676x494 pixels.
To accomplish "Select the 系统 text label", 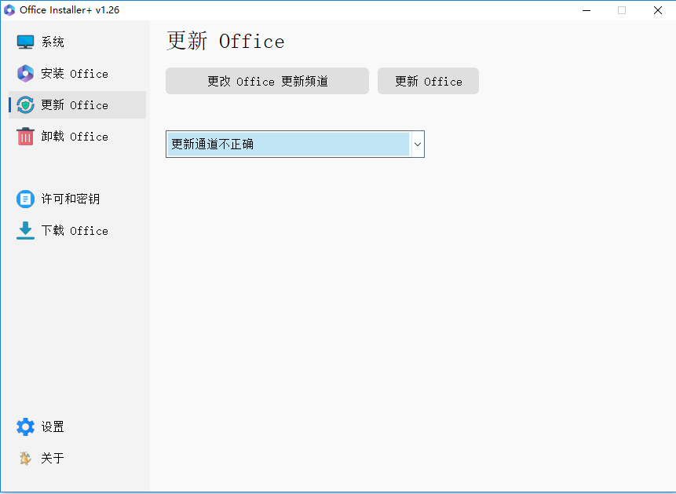I will [53, 42].
